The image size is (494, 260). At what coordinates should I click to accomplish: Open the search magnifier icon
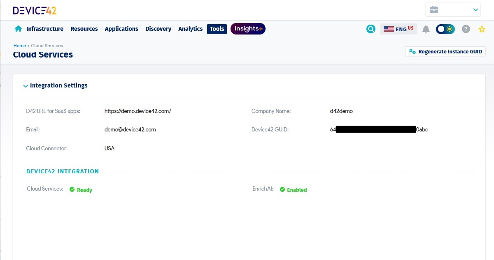(370, 29)
